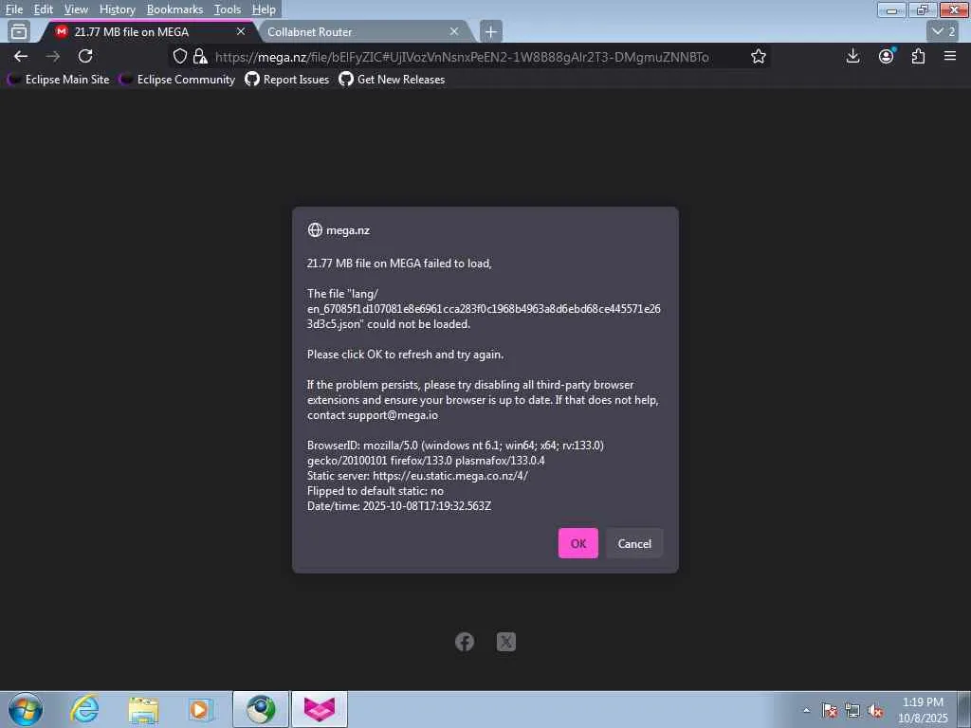Click the Static server URL text
Viewport: 971px width, 728px height.
(450, 476)
